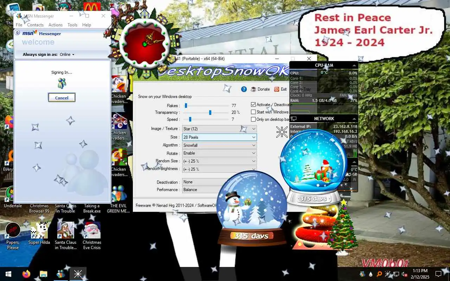Click the gifts snow globe gadget
The width and height of the screenshot is (450, 281).
click(313, 167)
